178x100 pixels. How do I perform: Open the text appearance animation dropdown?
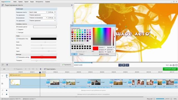pos(38,12)
